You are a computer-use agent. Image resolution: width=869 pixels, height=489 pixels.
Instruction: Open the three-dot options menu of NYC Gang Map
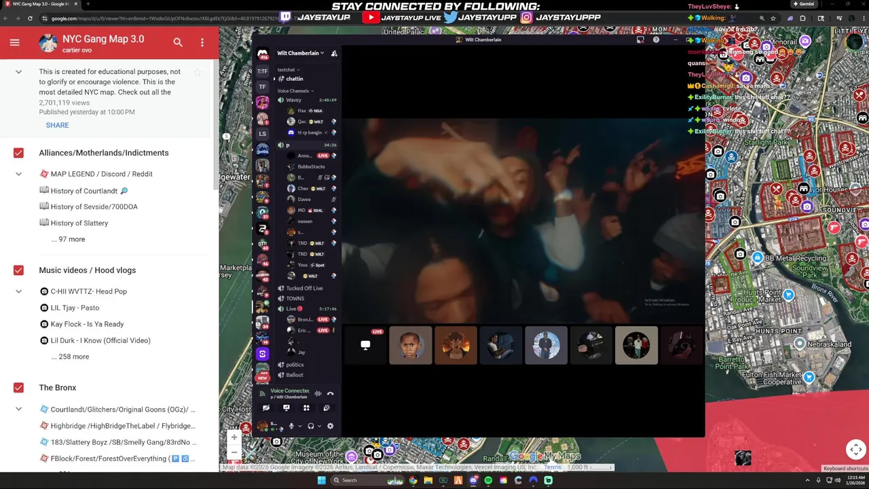pos(202,42)
